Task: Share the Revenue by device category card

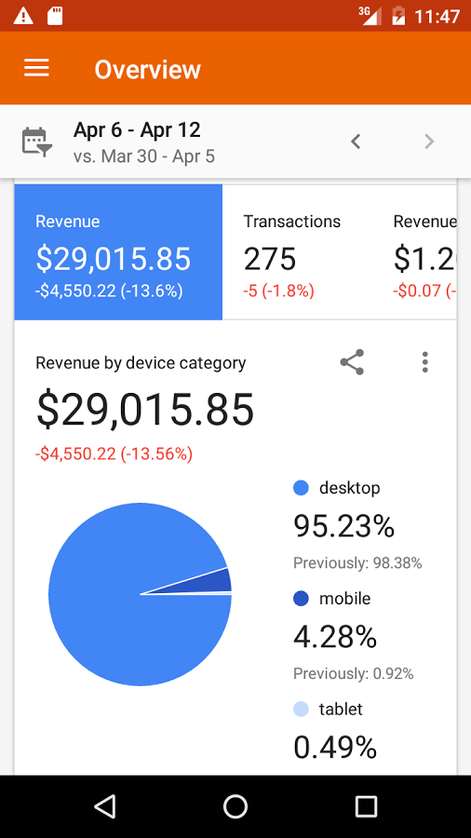Action: [352, 362]
